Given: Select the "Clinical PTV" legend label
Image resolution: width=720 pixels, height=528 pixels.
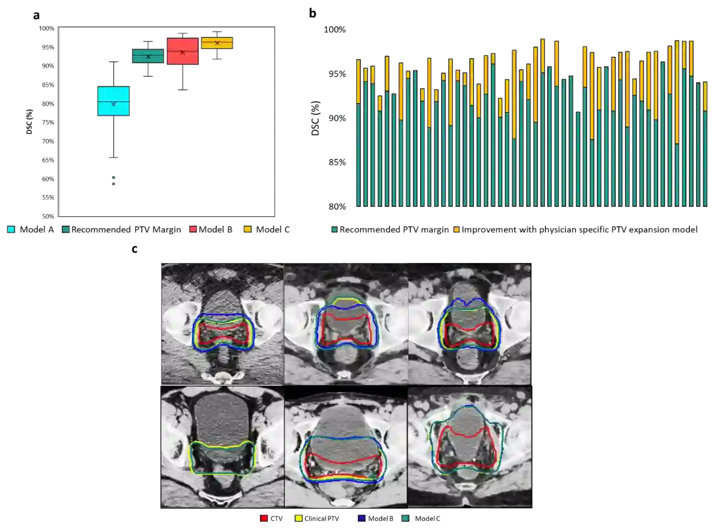Looking at the screenshot, I should 321,518.
